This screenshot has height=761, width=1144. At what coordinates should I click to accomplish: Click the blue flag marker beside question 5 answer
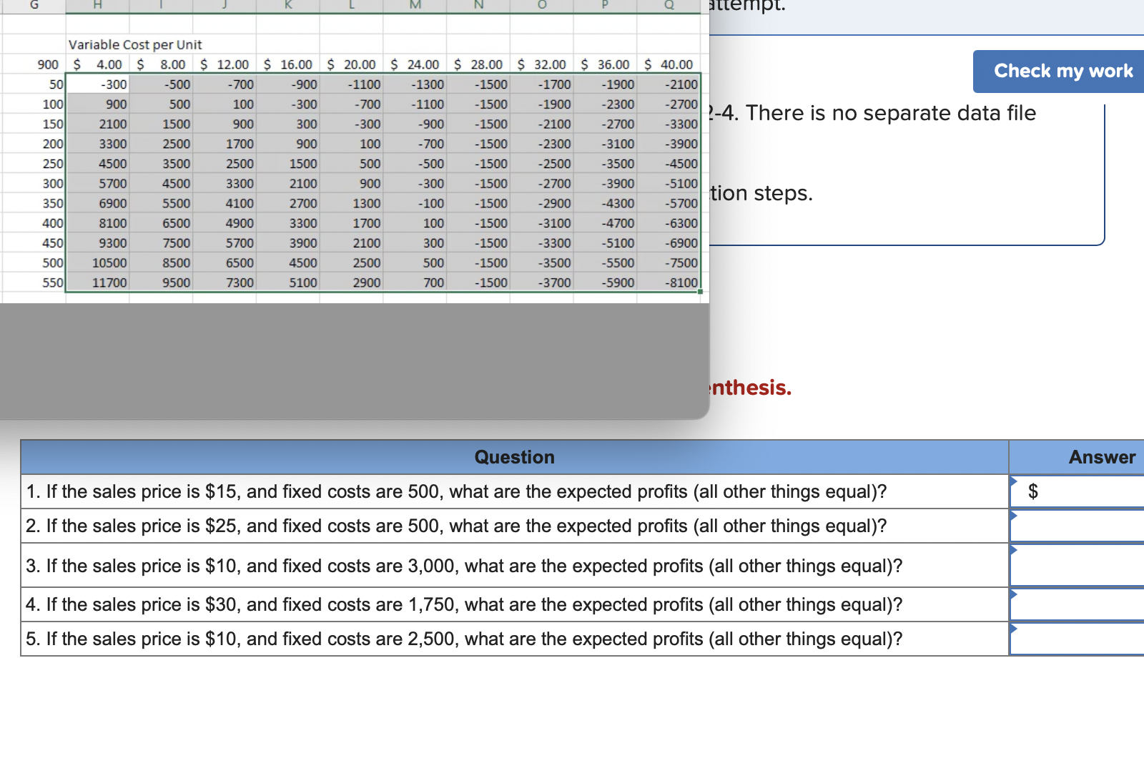click(1012, 630)
